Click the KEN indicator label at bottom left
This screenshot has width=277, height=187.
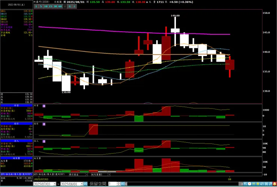tap(16, 174)
